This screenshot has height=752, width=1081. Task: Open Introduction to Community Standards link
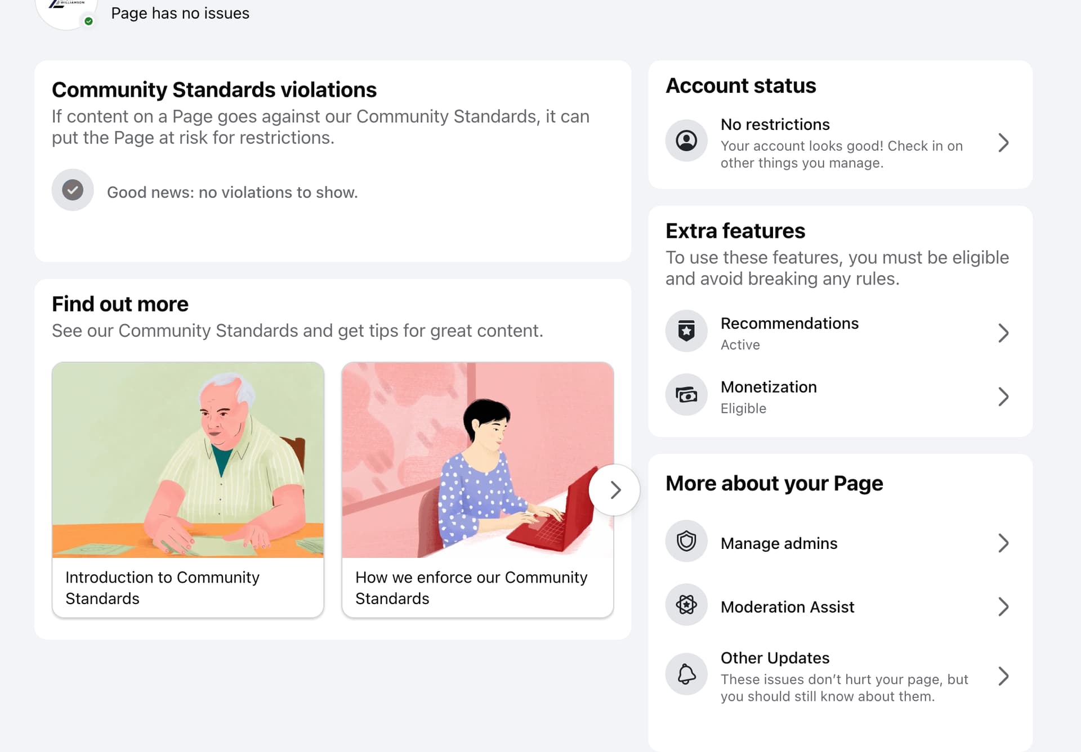[162, 588]
